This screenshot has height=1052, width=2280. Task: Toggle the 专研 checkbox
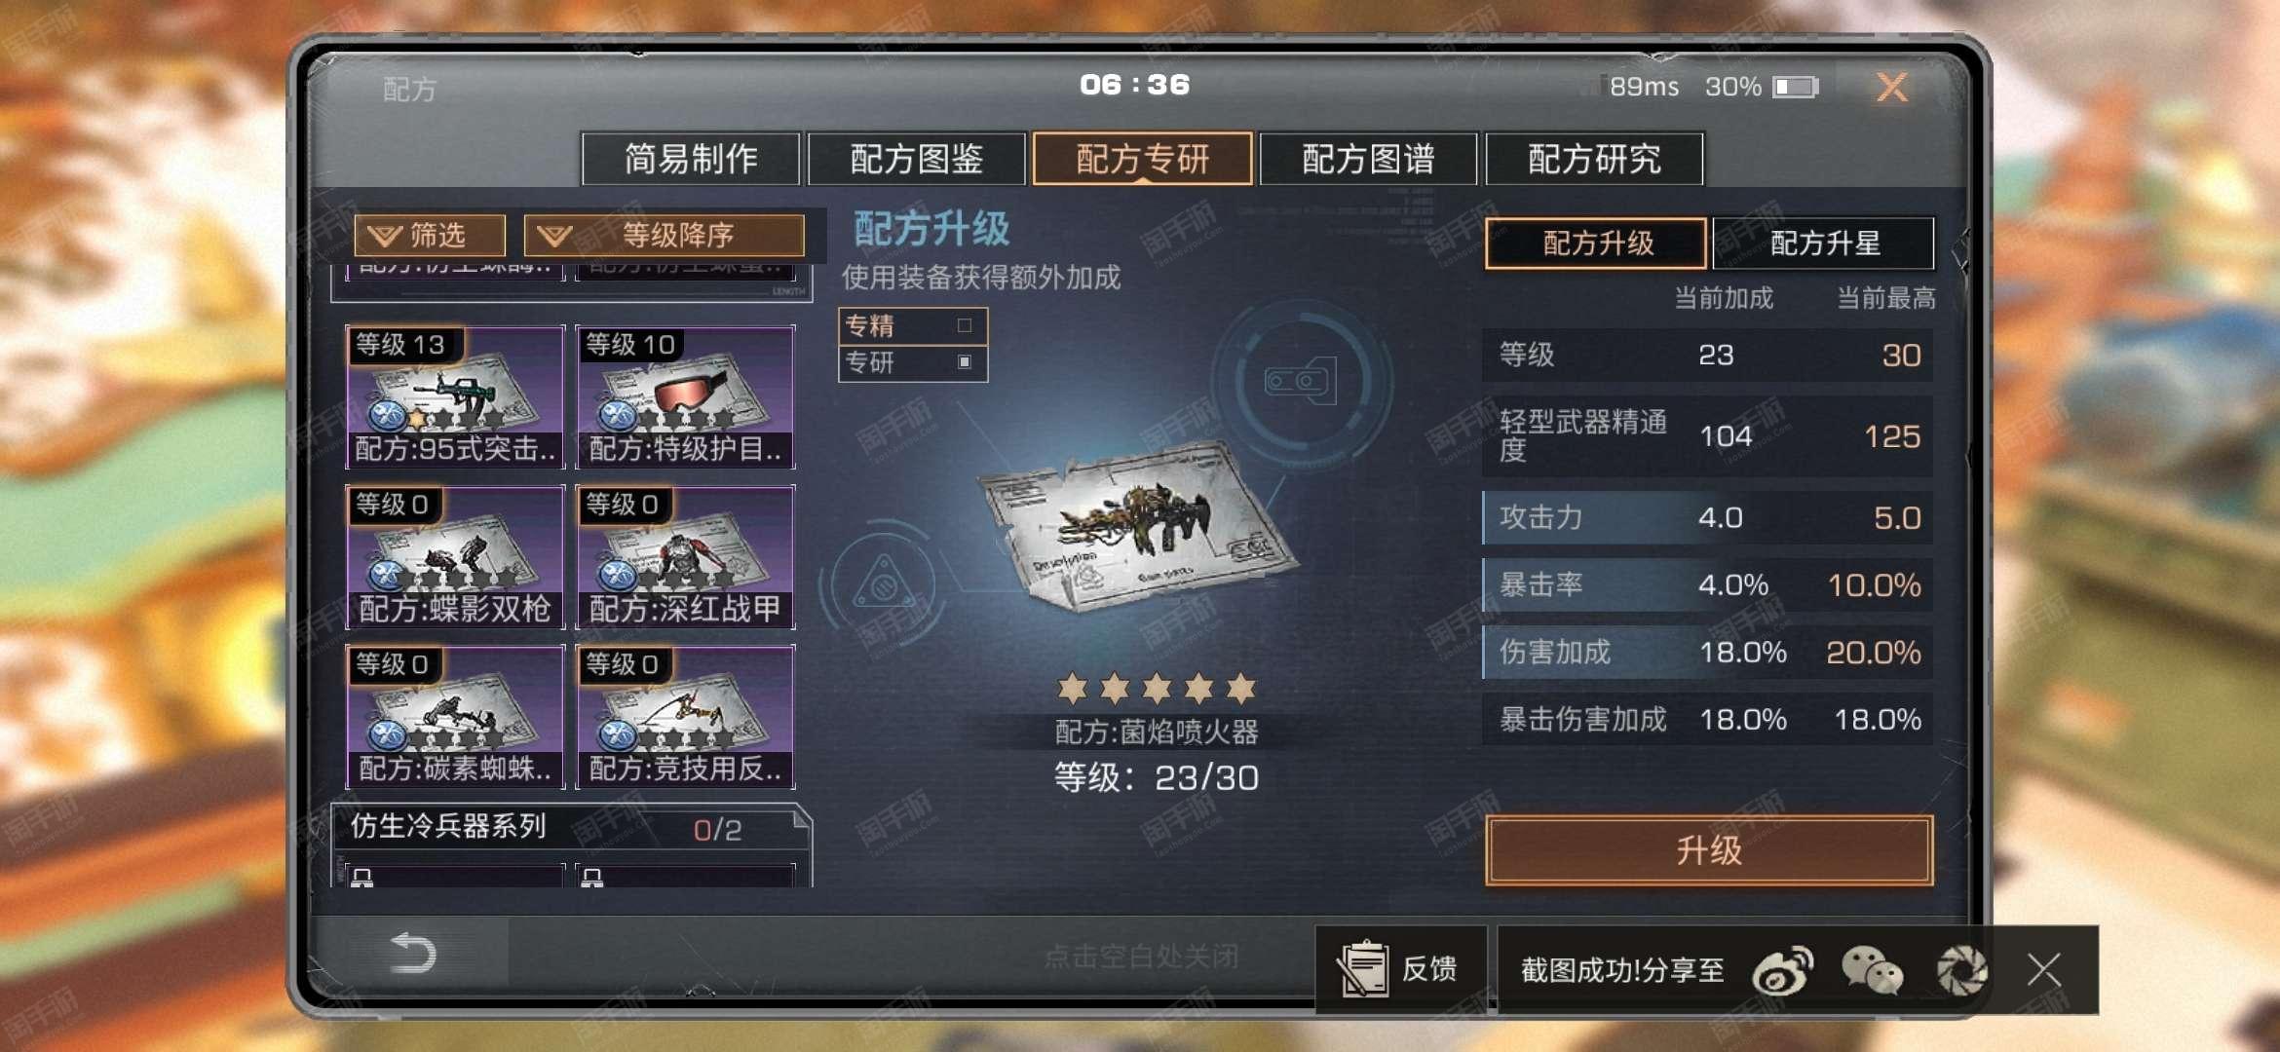click(965, 361)
